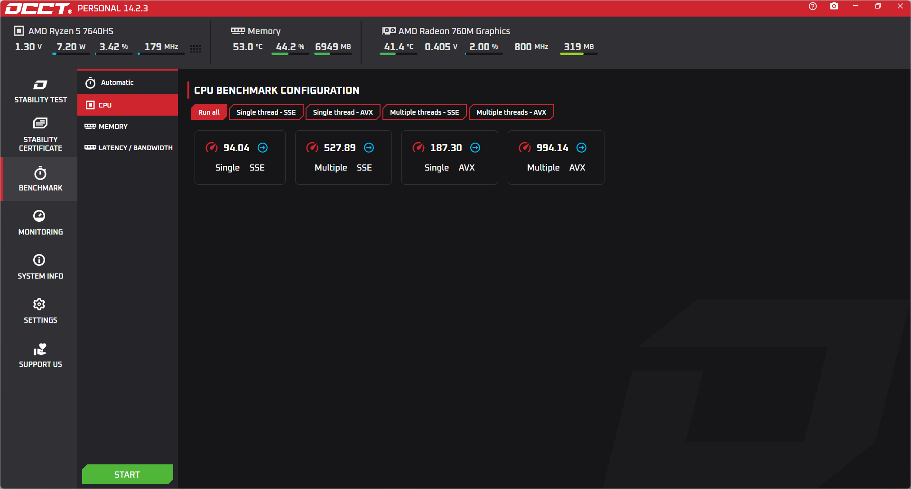This screenshot has height=489, width=911.
Task: Open the Monitoring gauge icon
Action: [x=39, y=216]
